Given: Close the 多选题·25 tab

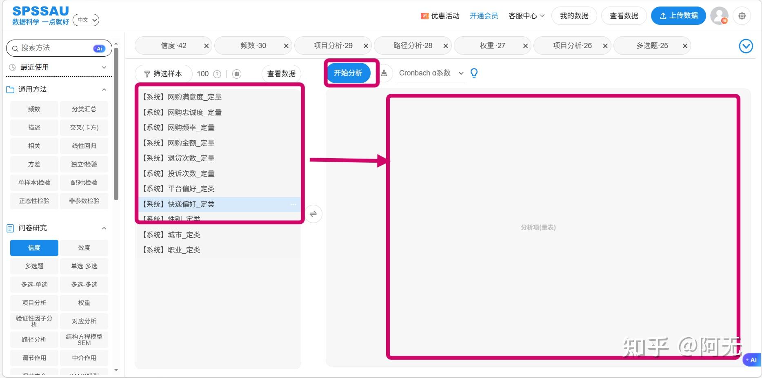Looking at the screenshot, I should coord(685,46).
